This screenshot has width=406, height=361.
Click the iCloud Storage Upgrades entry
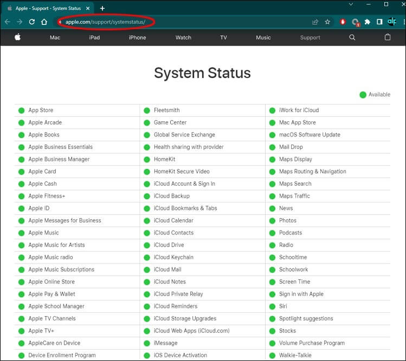point(185,319)
